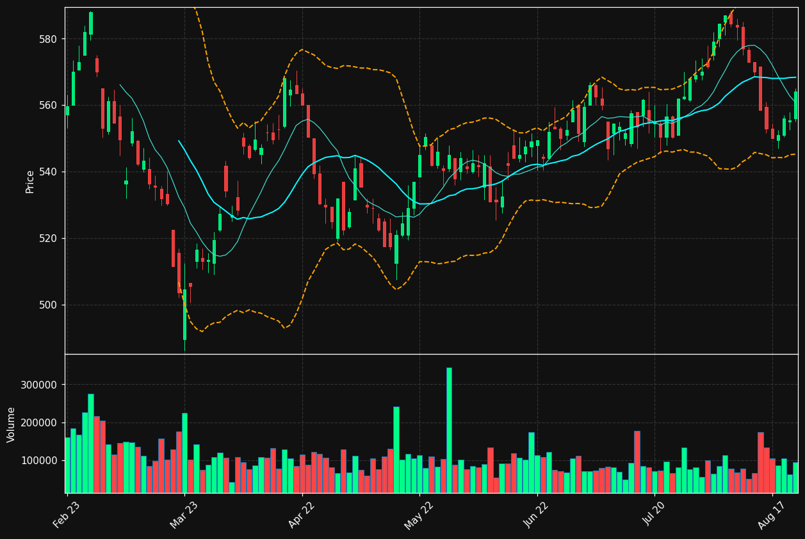Click the 540 price axis label
805x539 pixels.
[49, 172]
